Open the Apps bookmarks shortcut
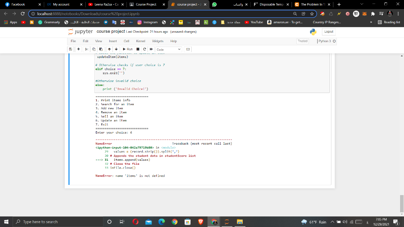This screenshot has width=404, height=227. 10,22
